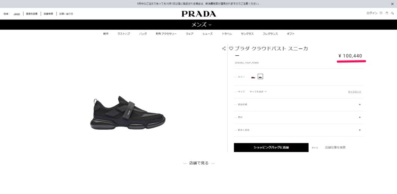Expand the 素材 section with plus
The height and width of the screenshot is (194, 397).
click(x=360, y=117)
